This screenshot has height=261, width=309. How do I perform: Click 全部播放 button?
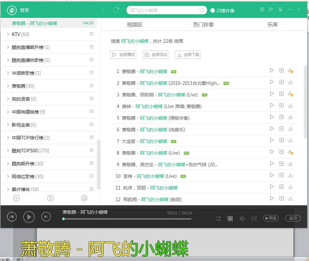pos(123,55)
